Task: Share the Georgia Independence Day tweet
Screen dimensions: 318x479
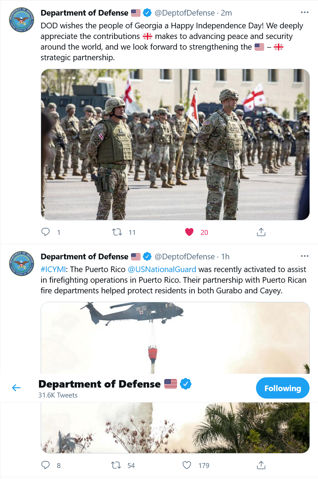Action: tap(261, 232)
